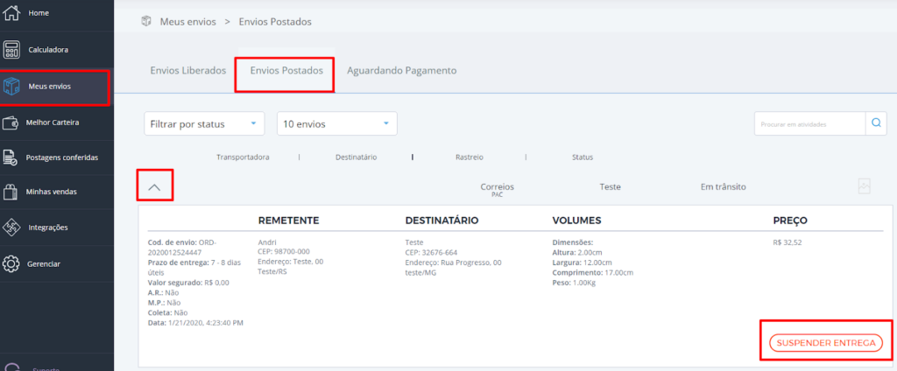Click the Minhas vendas shopping bag icon

[x=10, y=192]
